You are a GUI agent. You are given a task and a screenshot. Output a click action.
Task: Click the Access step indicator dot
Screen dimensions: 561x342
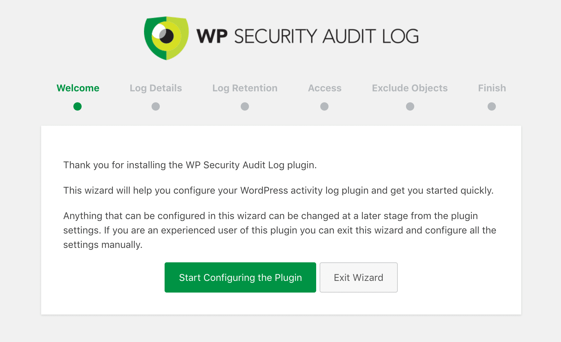(x=324, y=106)
